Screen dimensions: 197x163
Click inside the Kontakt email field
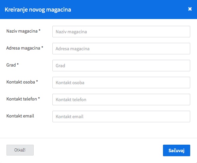(121, 116)
